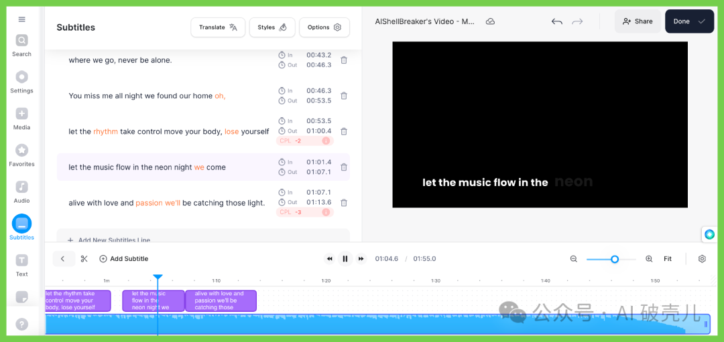
Task: Delete the 'let the music flow' subtitle line
Action: coord(344,167)
